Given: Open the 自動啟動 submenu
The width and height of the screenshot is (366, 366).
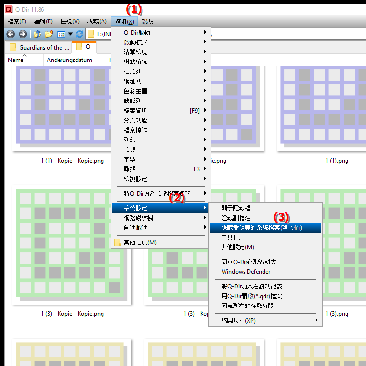Looking at the screenshot, I should (x=161, y=228).
